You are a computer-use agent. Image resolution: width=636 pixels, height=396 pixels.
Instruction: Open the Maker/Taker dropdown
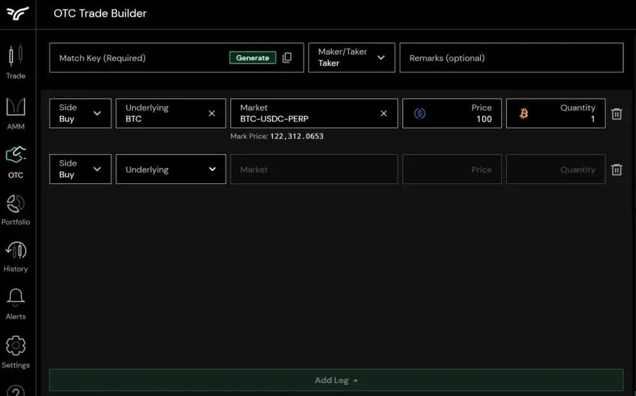(x=351, y=58)
